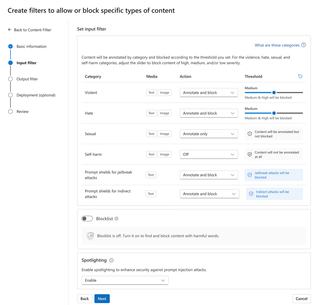Click the back arrow icon to Content Filter

tap(10, 30)
